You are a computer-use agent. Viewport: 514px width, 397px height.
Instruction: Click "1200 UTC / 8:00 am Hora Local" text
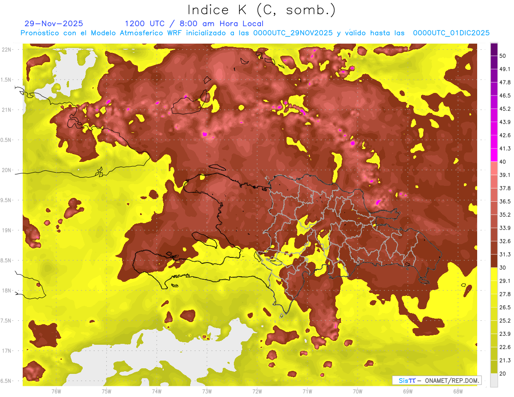pos(194,24)
